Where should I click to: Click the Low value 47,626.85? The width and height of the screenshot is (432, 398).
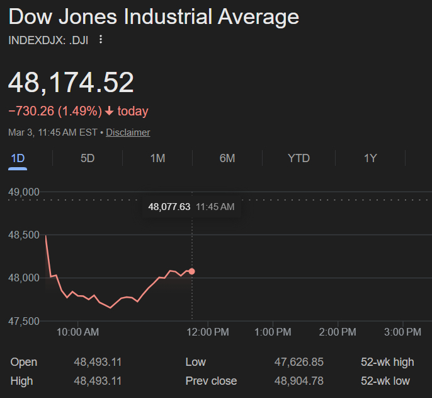[x=299, y=362]
